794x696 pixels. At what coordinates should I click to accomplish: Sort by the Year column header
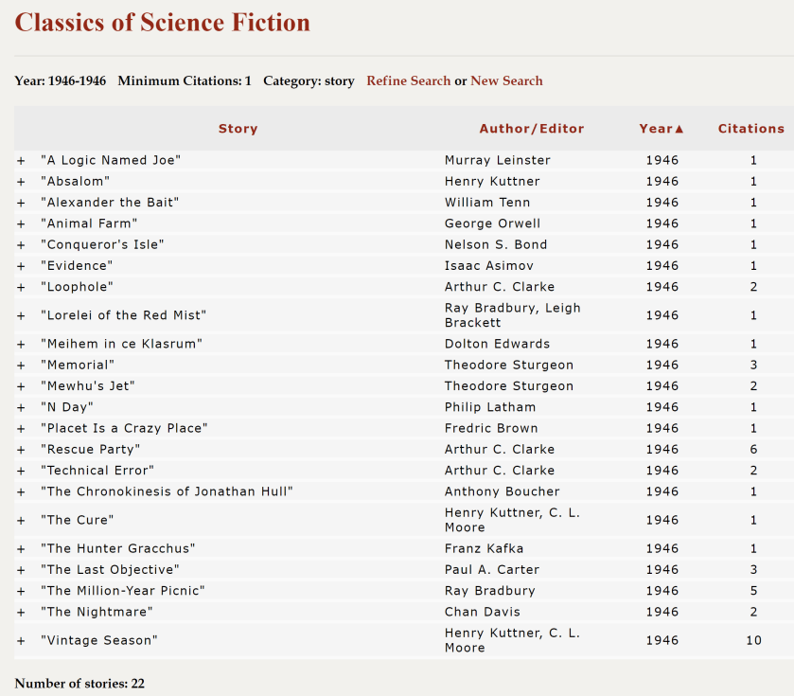[x=661, y=129]
